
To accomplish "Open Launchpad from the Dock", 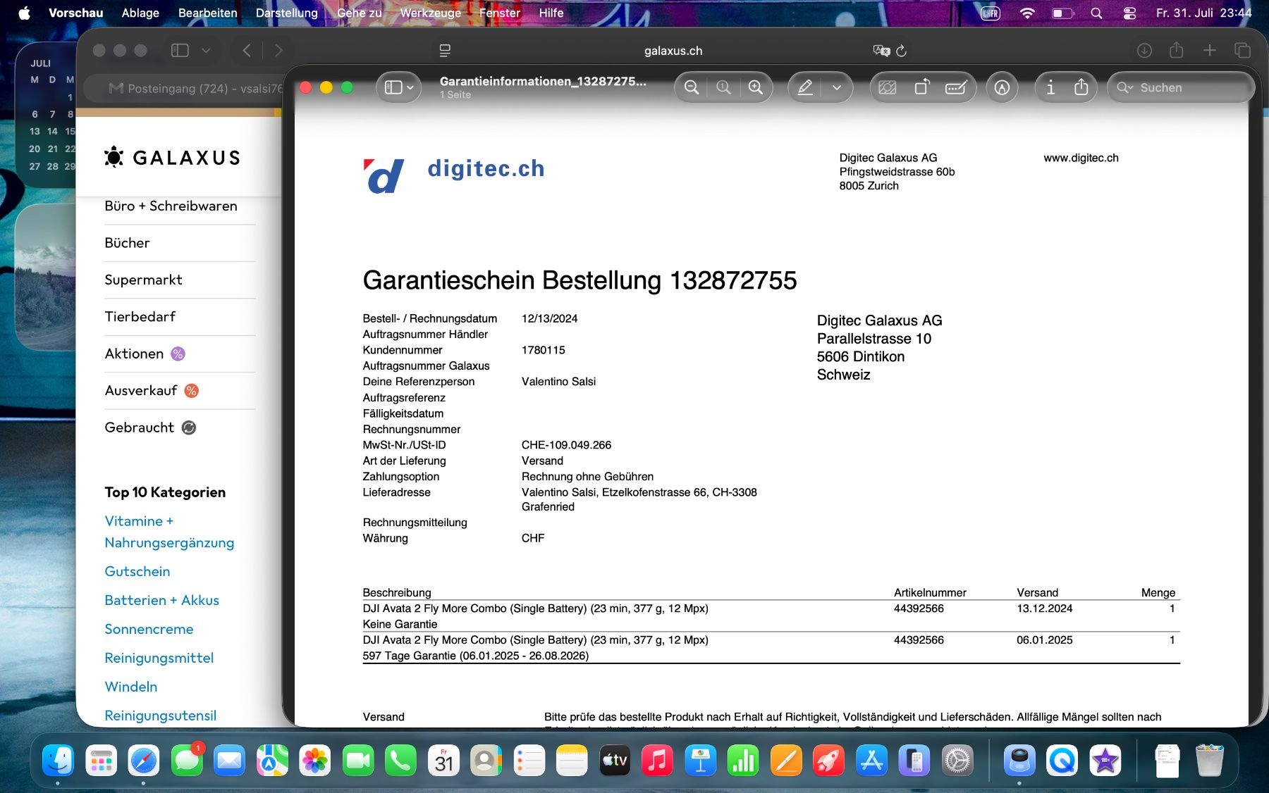I will pyautogui.click(x=101, y=761).
